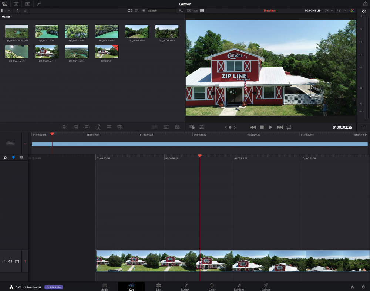370x291 pixels.
Task: Select the DJI_0008.MP4 clip thumbnail
Action: tap(47, 52)
